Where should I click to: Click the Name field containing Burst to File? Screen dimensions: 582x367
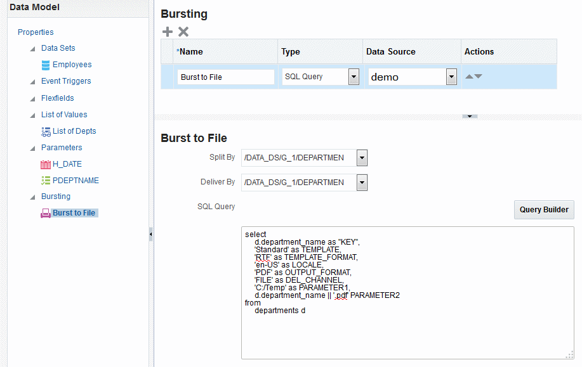click(226, 77)
